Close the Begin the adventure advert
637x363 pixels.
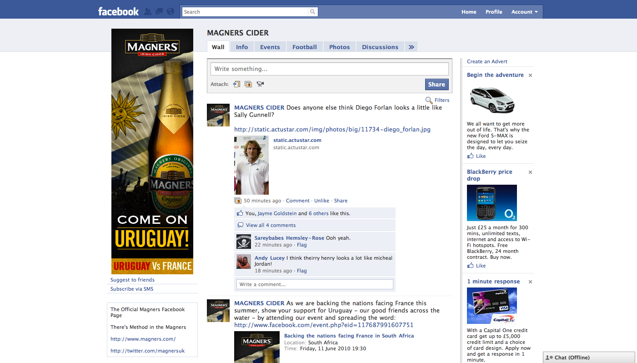tap(530, 76)
